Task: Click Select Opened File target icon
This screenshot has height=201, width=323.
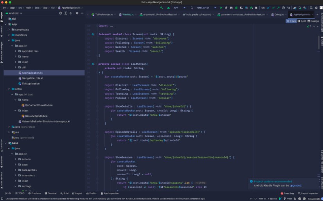Action: (61, 13)
